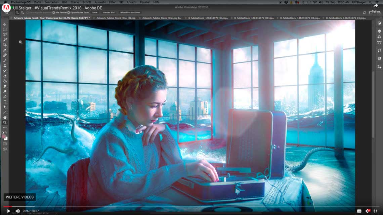Select the Healing Brush tool
The width and height of the screenshot is (383, 215).
pos(5,55)
